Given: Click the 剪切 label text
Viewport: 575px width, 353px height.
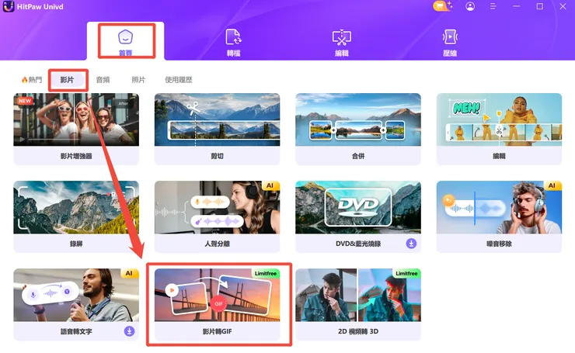Looking at the screenshot, I should [217, 156].
